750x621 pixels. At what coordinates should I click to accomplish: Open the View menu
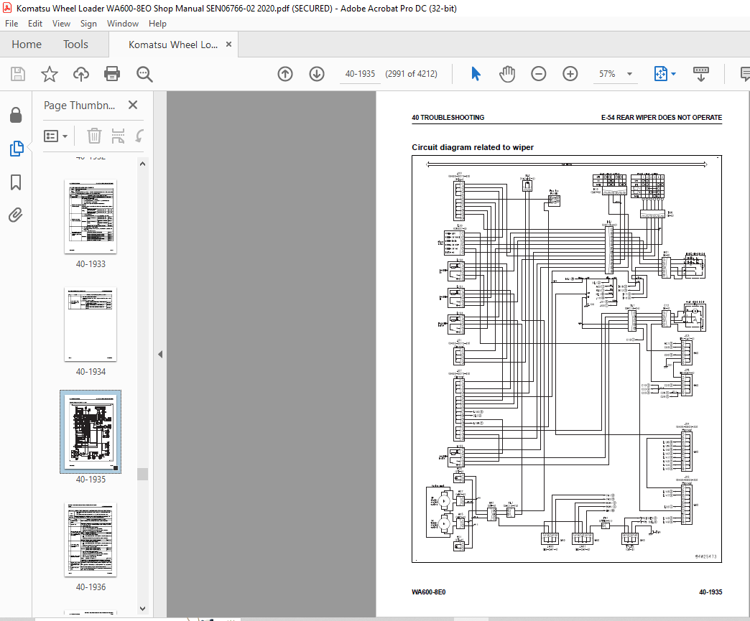point(61,24)
